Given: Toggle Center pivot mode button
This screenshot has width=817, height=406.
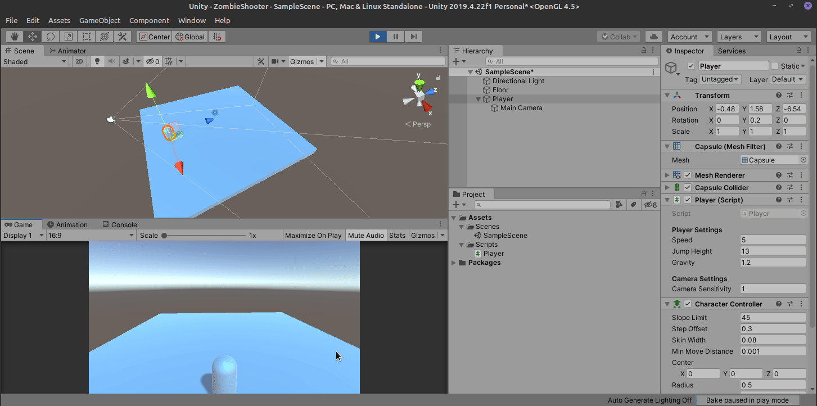Looking at the screenshot, I should (x=154, y=37).
